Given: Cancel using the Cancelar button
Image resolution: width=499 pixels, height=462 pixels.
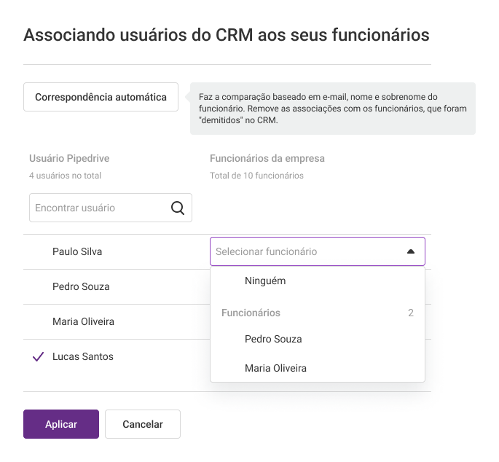Looking at the screenshot, I should pyautogui.click(x=143, y=424).
